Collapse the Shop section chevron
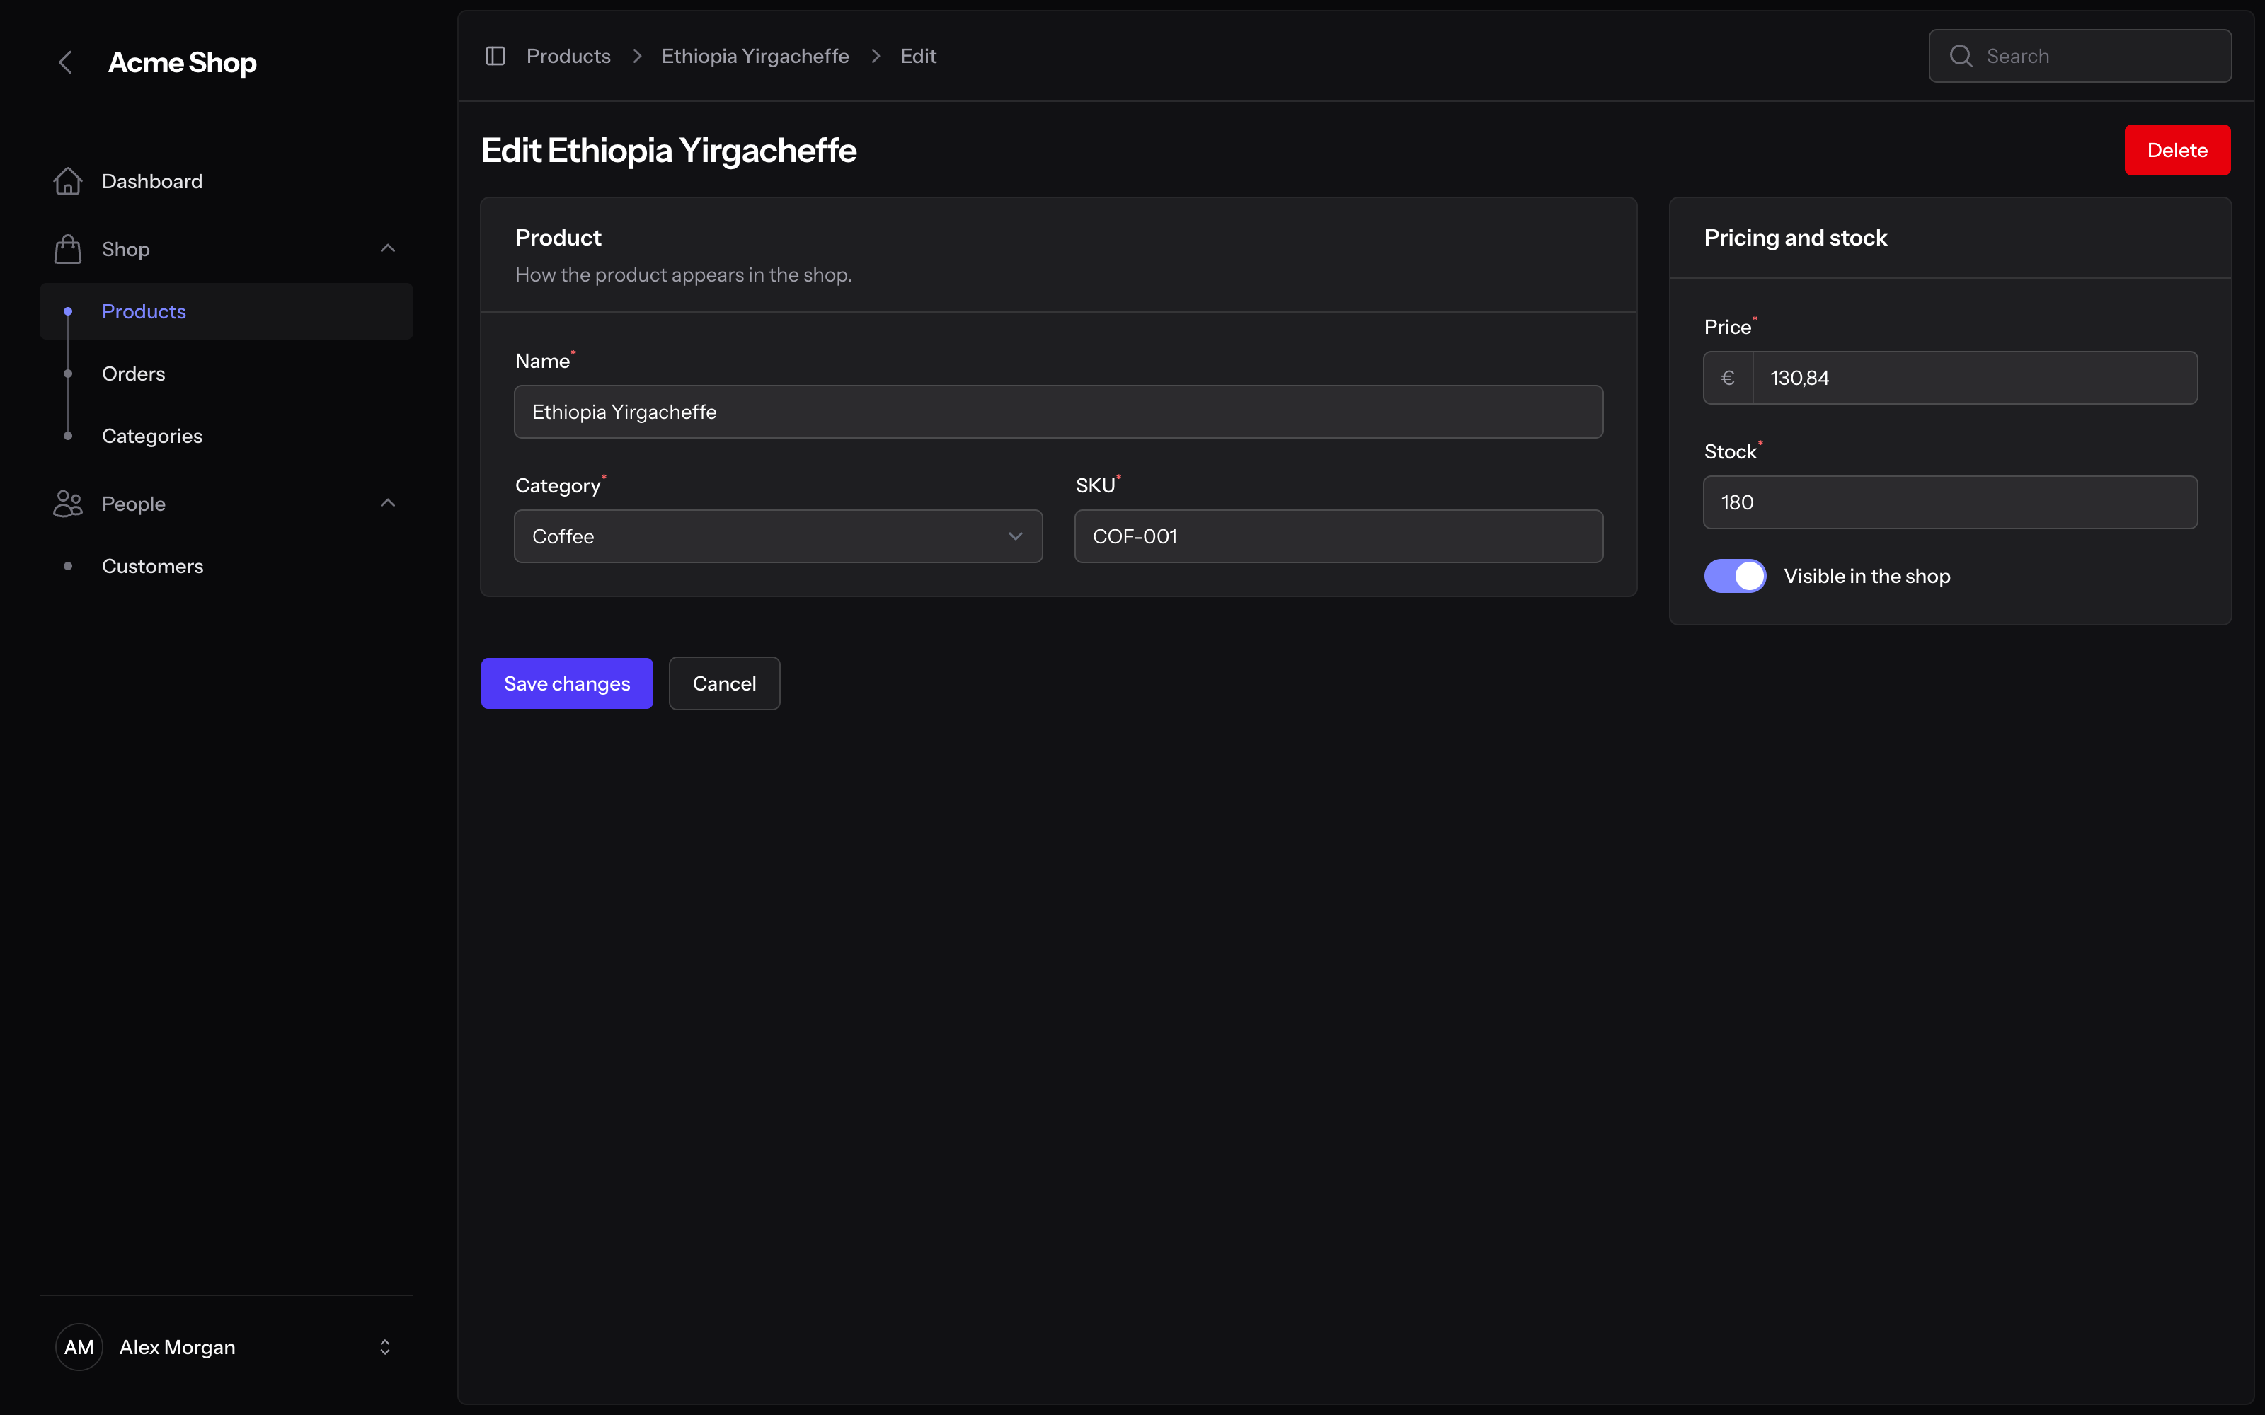 (x=387, y=249)
